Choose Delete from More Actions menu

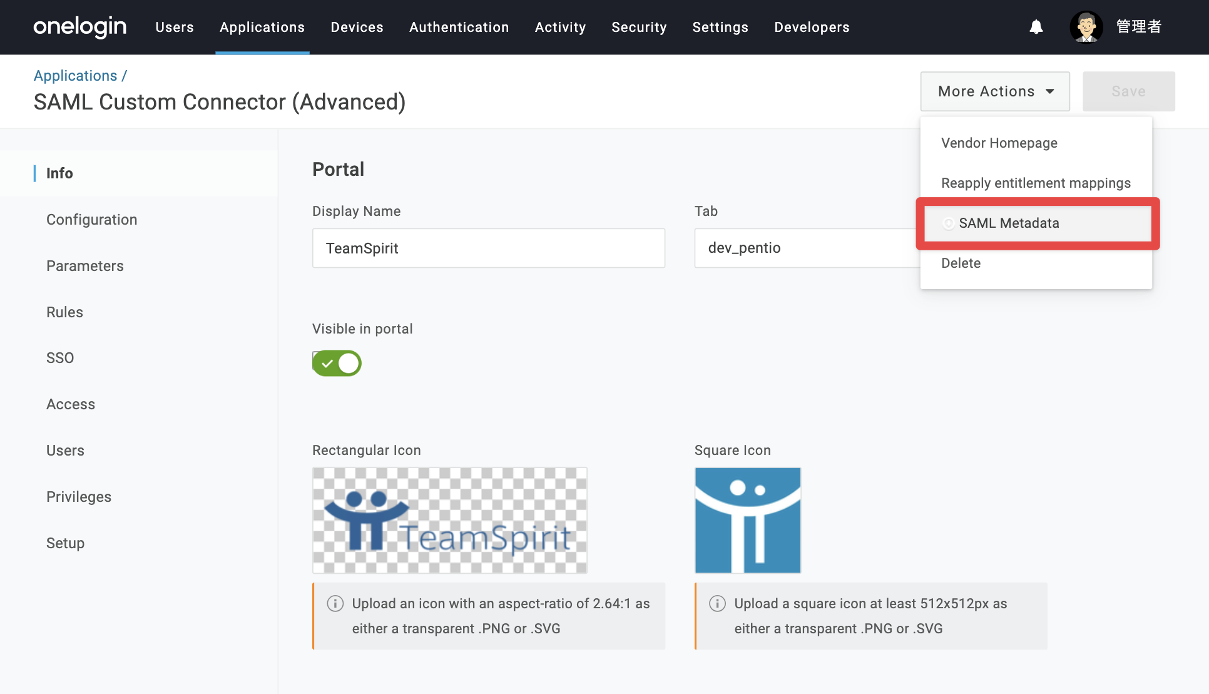pyautogui.click(x=961, y=263)
